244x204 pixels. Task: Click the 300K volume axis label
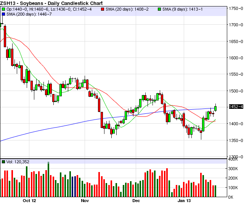(x=233, y=169)
